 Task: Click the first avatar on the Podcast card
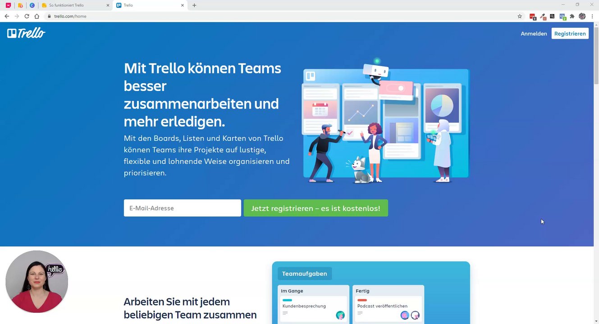click(x=405, y=315)
